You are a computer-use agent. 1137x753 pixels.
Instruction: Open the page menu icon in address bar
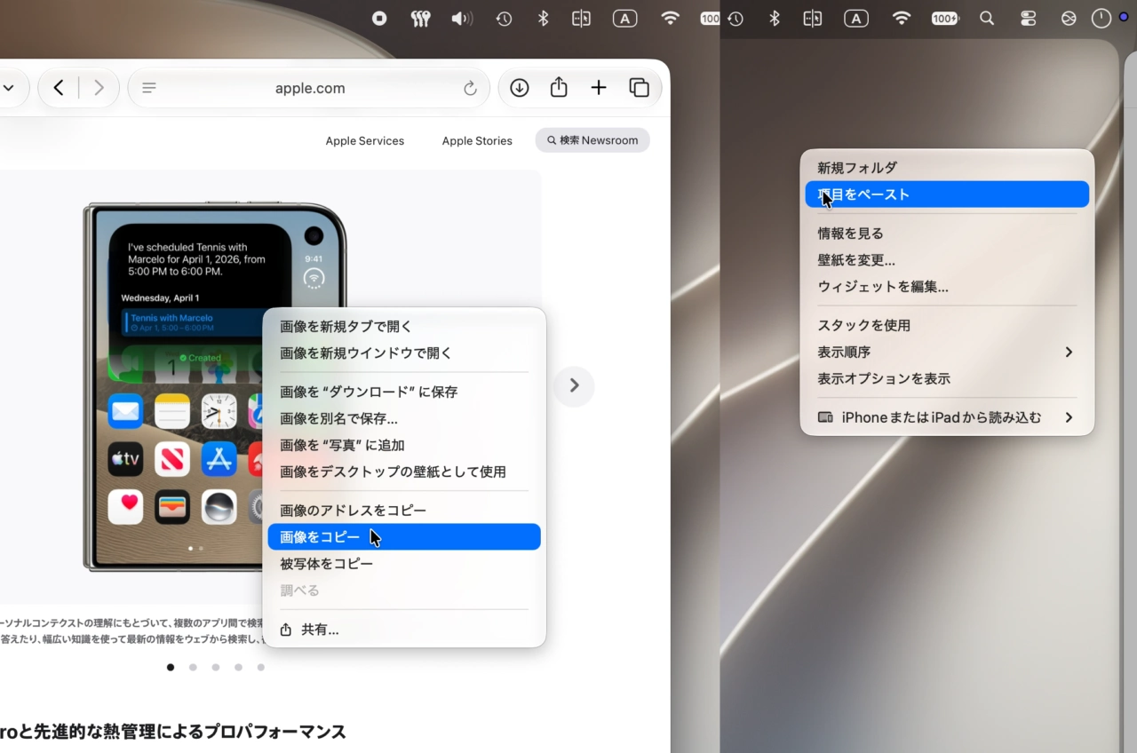[149, 88]
